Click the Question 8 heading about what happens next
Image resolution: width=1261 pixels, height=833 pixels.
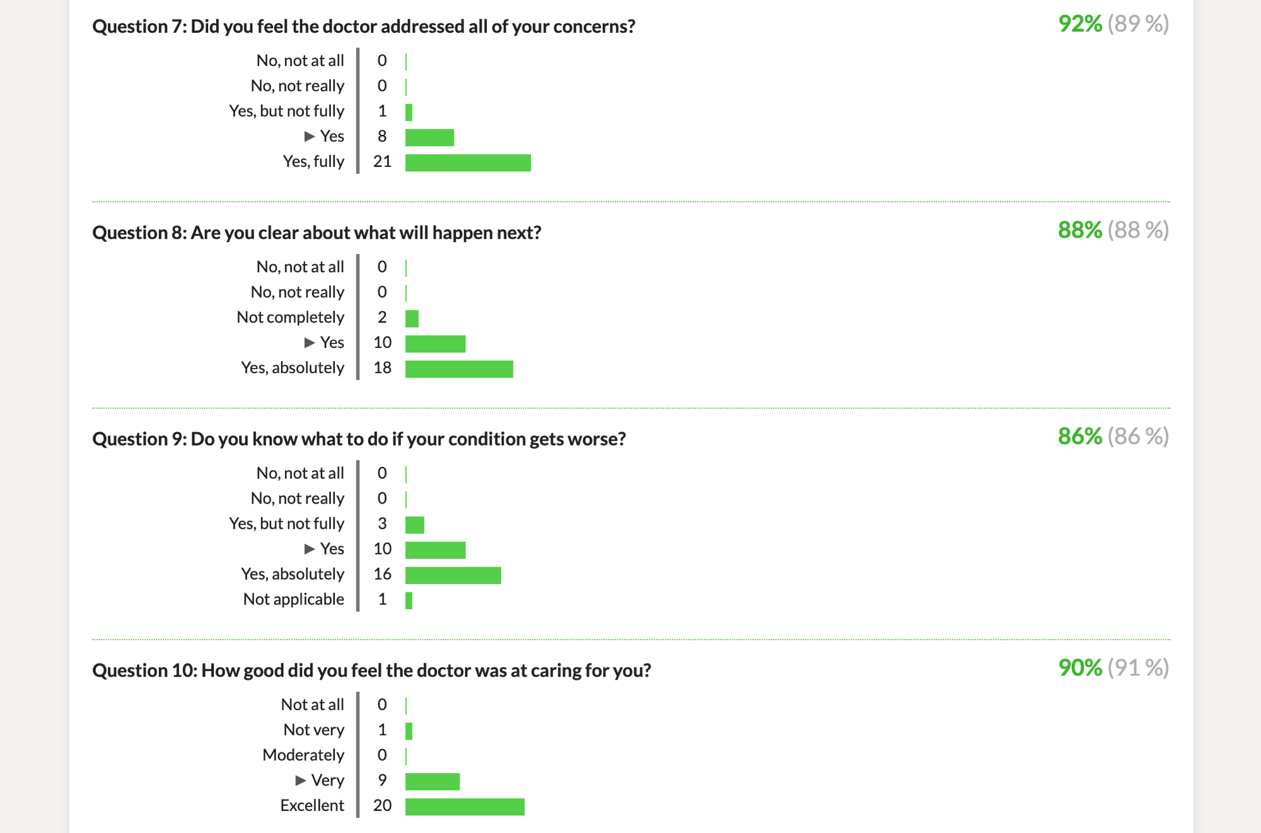tap(317, 233)
